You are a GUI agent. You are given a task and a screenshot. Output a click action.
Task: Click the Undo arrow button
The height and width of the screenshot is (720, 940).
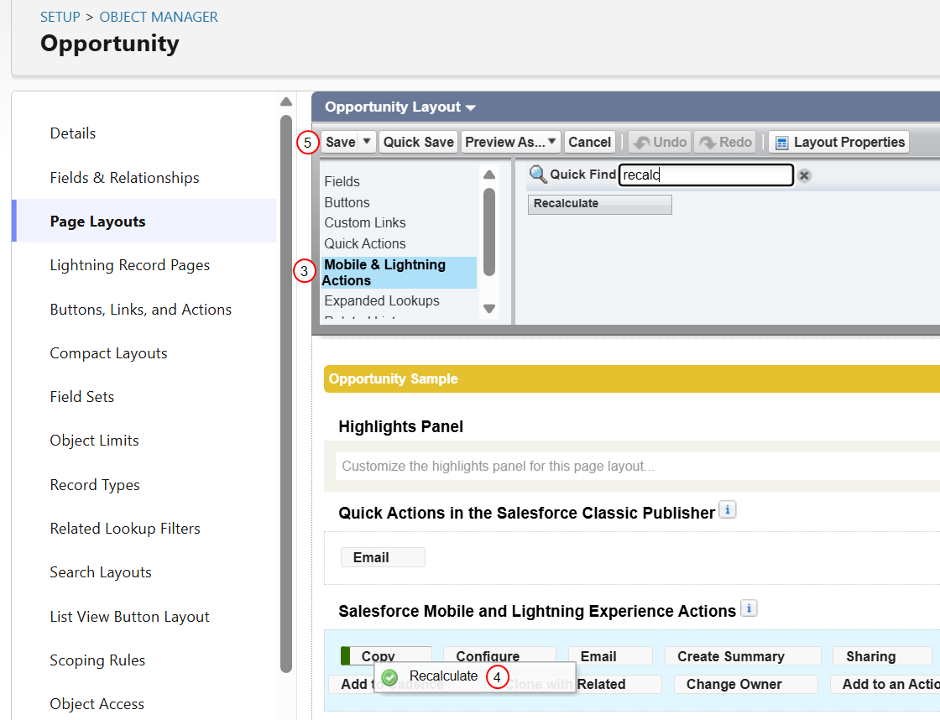tap(660, 142)
